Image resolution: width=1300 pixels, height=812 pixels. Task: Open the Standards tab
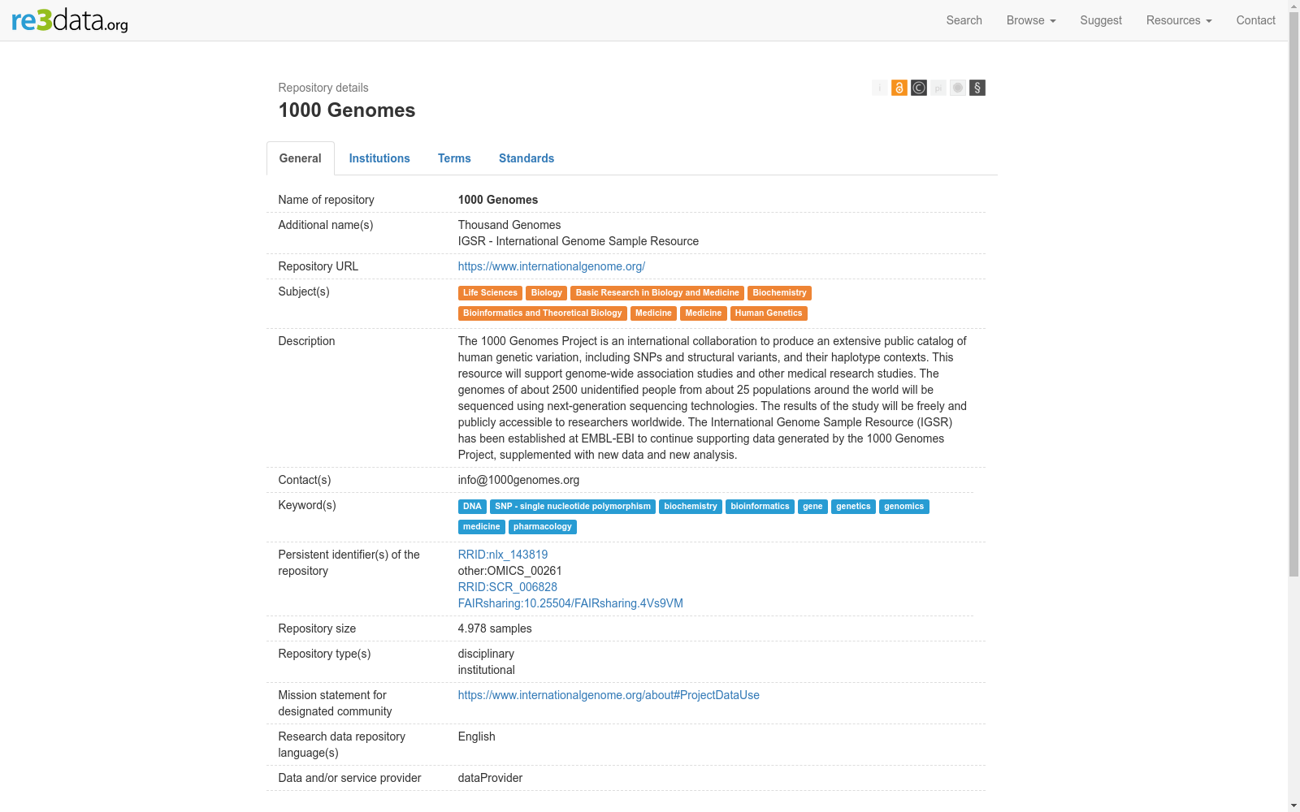[x=526, y=158]
